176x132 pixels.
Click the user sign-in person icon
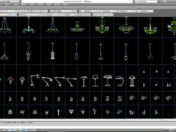pyautogui.click(x=162, y=1)
